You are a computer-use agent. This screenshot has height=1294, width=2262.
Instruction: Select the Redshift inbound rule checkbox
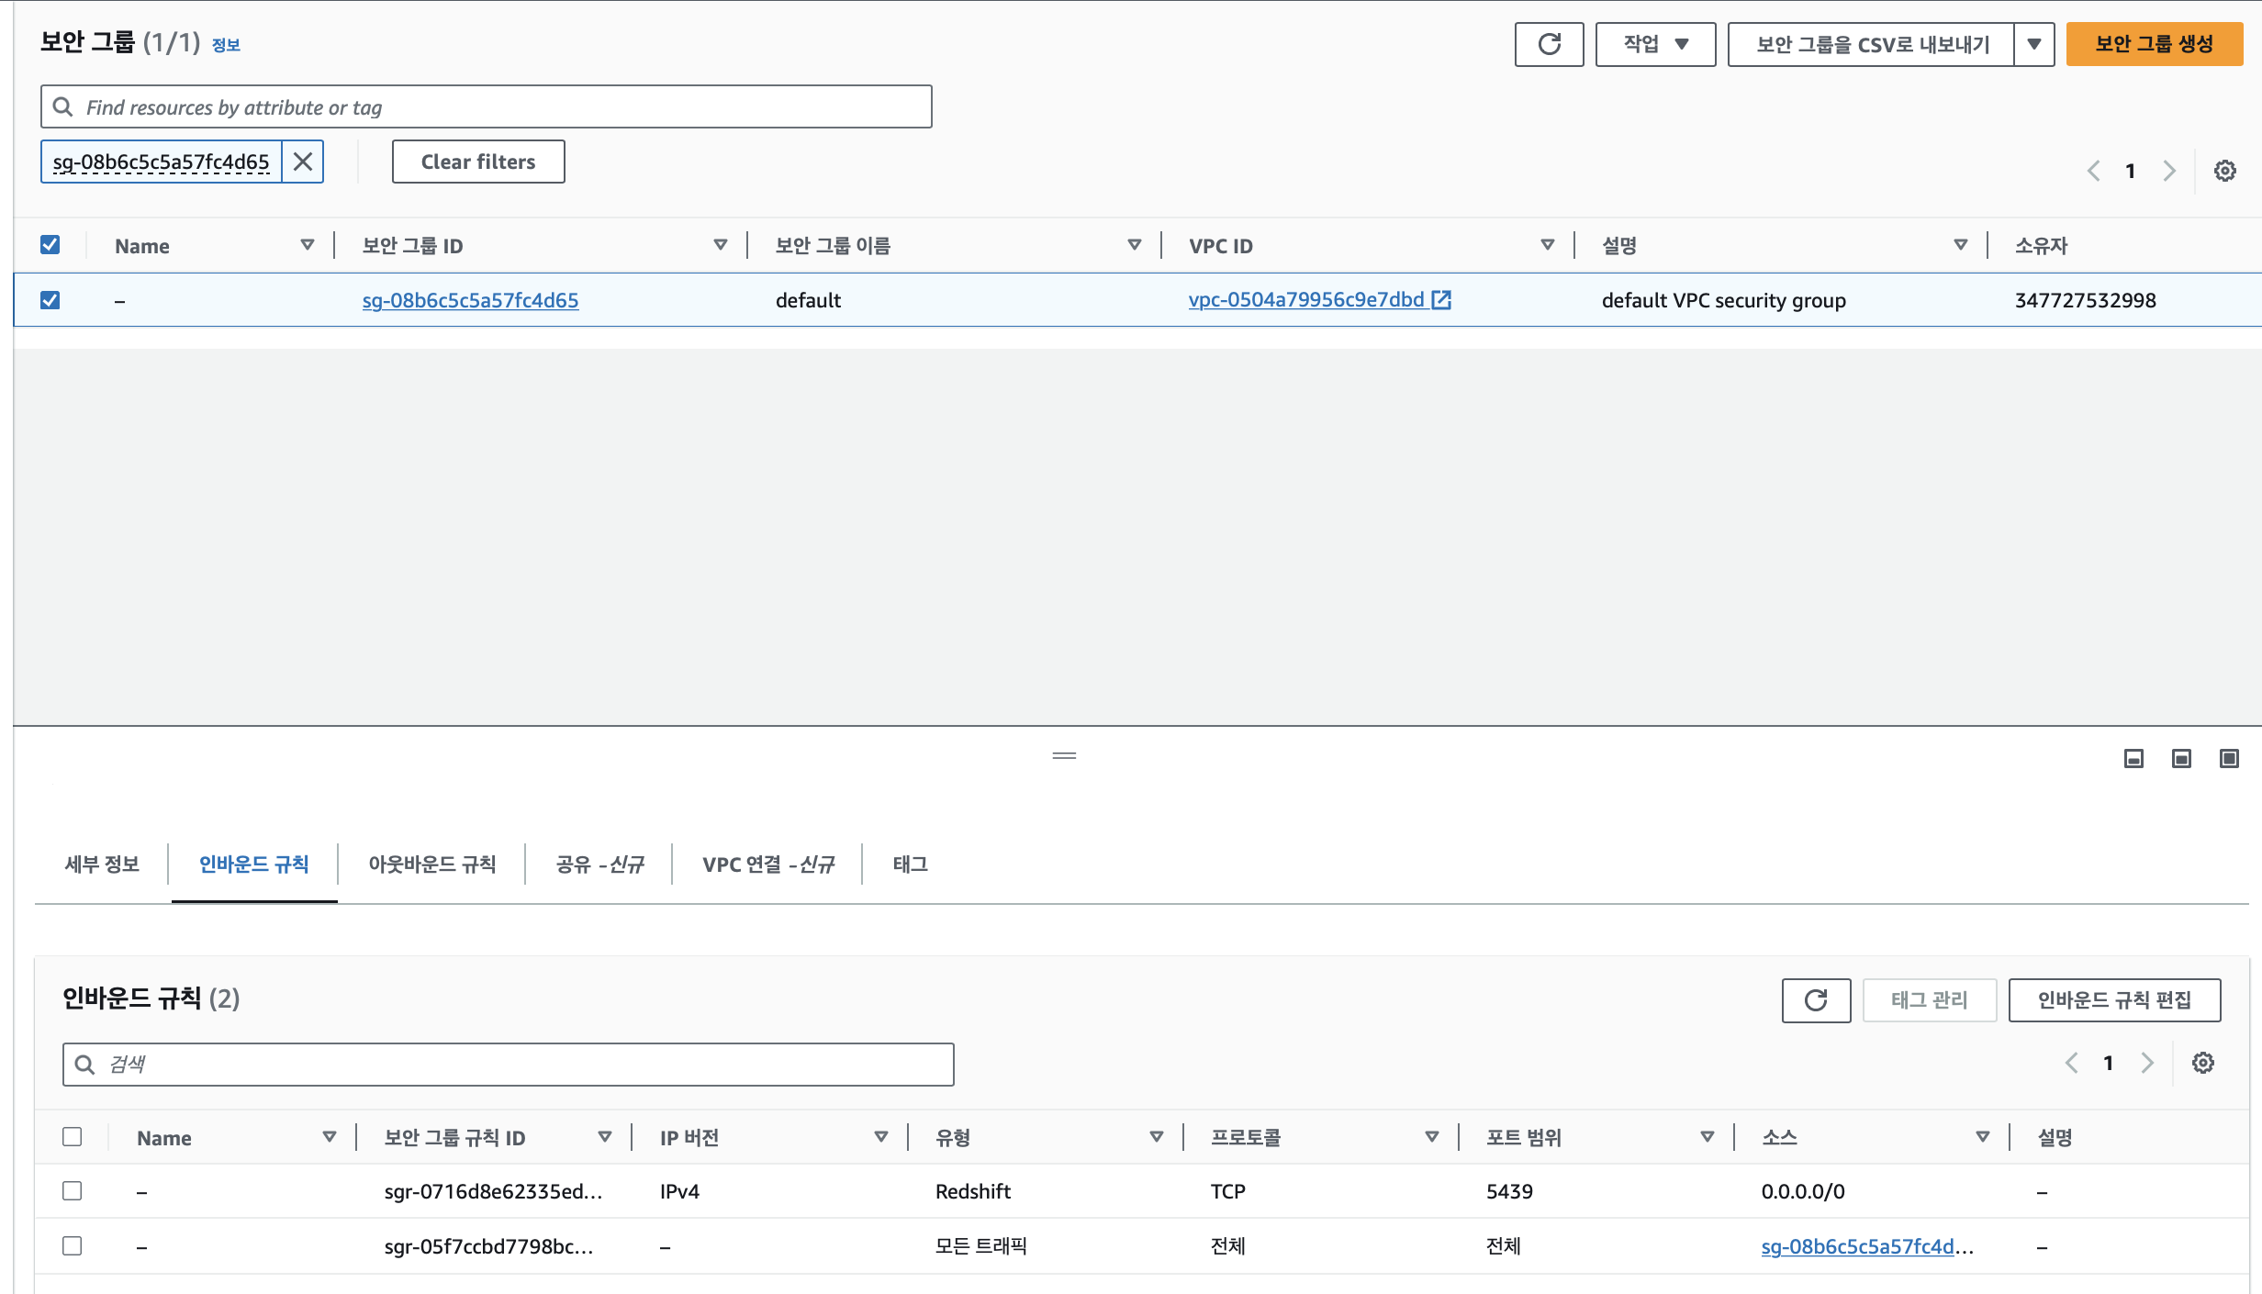pos(73,1190)
